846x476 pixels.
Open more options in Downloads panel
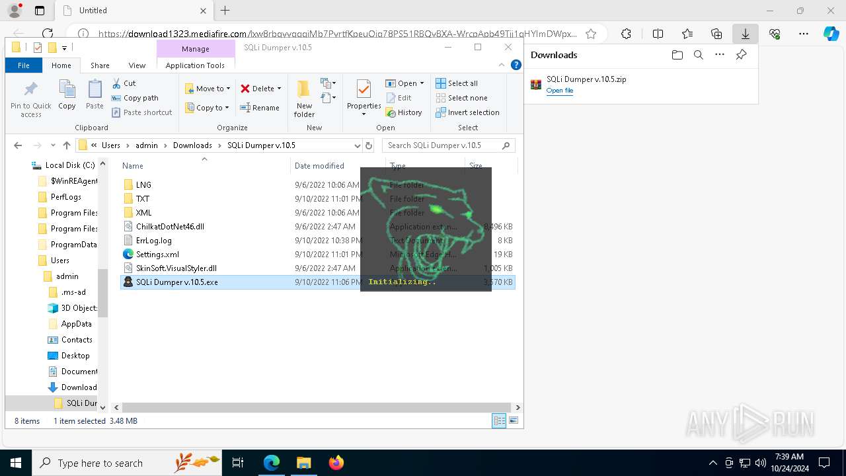point(720,55)
